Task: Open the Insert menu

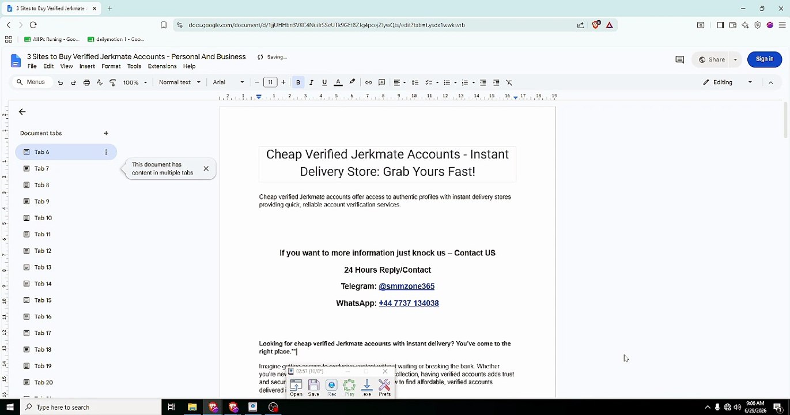Action: tap(87, 66)
